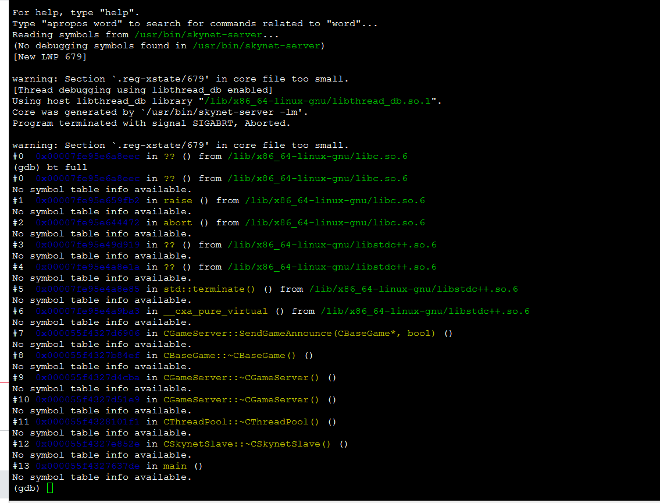Click the gdb prompt cursor at bottom
The width and height of the screenshot is (660, 503).
(50, 488)
